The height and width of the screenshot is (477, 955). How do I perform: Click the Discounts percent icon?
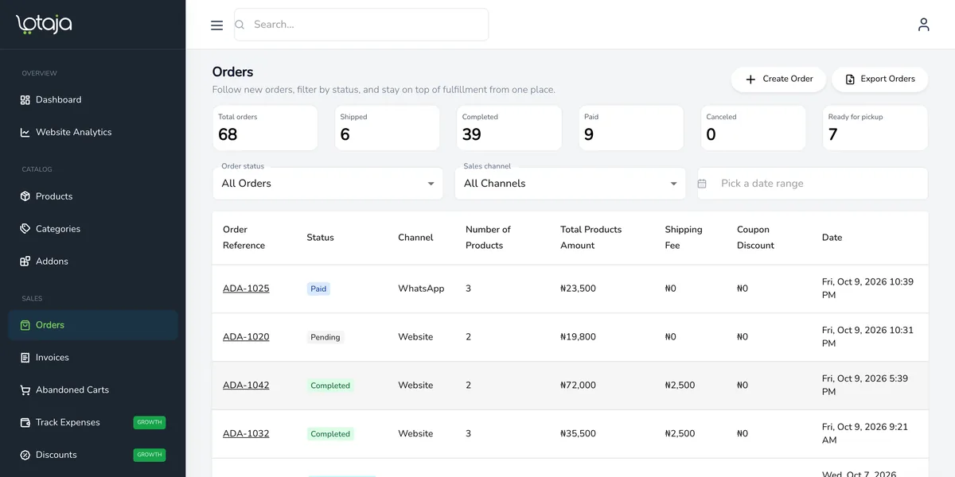(25, 456)
